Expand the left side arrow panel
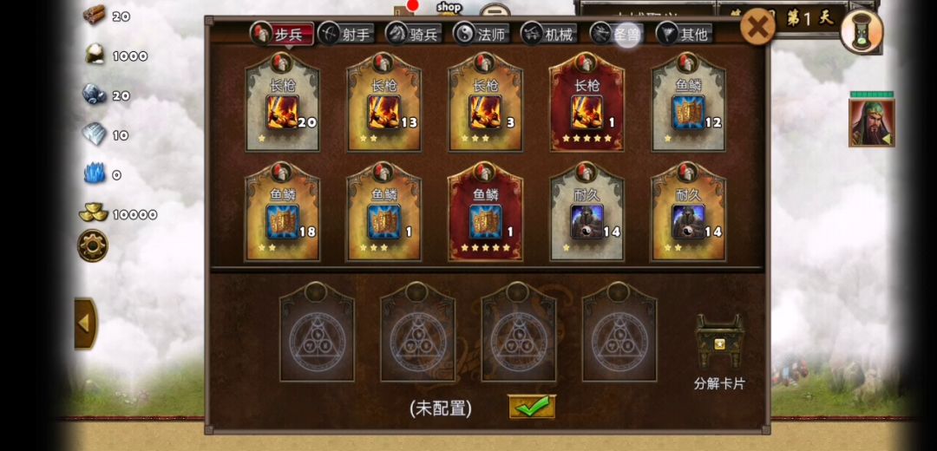This screenshot has width=937, height=451. [x=85, y=324]
